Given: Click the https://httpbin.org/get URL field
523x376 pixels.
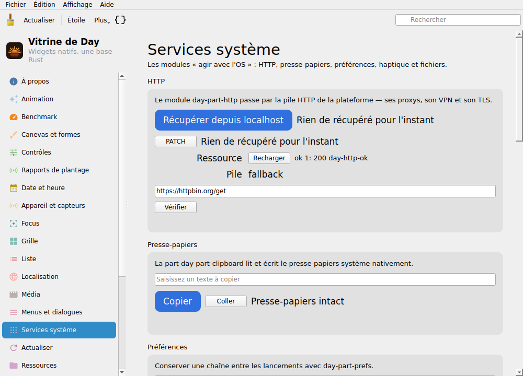Looking at the screenshot, I should (x=325, y=191).
